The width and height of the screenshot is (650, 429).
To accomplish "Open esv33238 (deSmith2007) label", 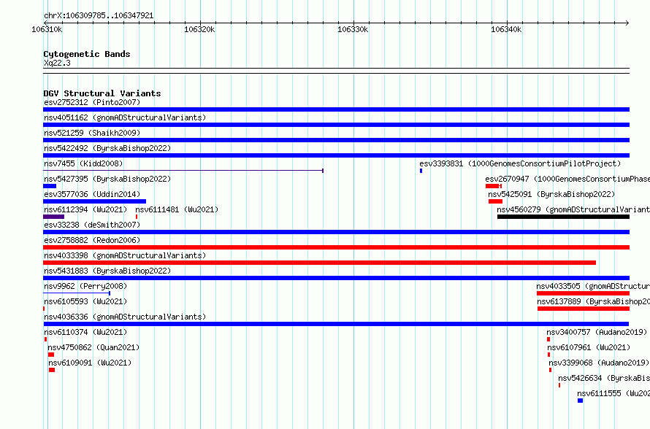I will (92, 225).
